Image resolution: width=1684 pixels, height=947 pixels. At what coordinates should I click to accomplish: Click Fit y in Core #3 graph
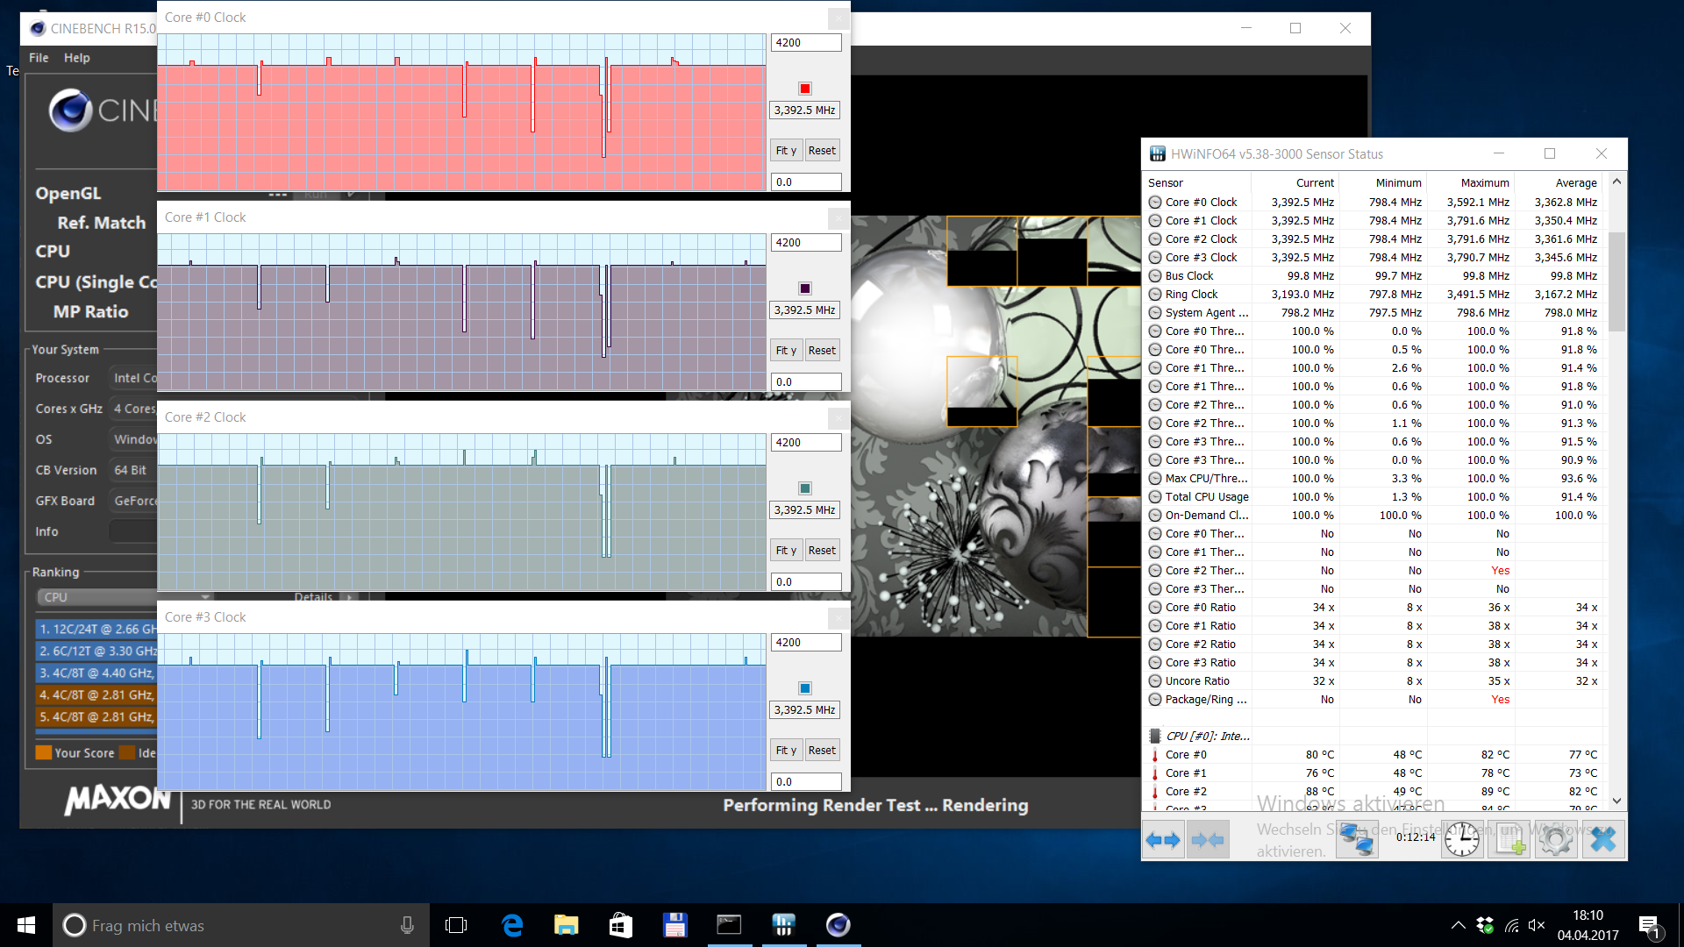coord(786,751)
